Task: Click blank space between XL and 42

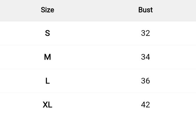Action: pyautogui.click(x=97, y=105)
